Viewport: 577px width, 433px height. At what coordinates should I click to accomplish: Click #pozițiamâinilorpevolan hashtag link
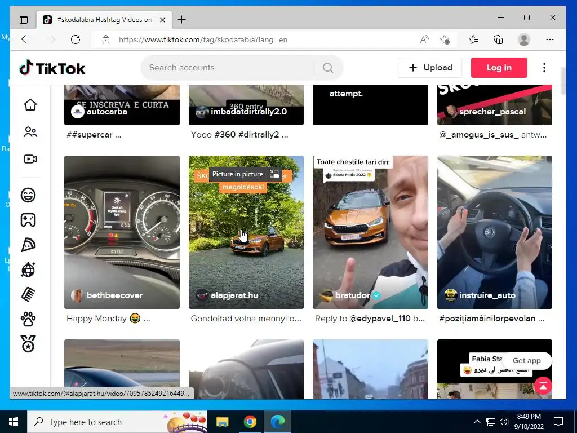pos(487,319)
